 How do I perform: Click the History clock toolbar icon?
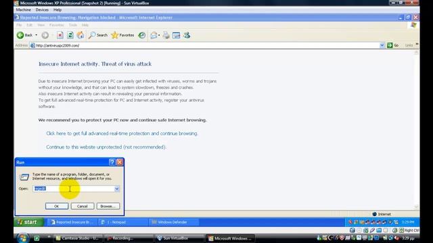[142, 35]
